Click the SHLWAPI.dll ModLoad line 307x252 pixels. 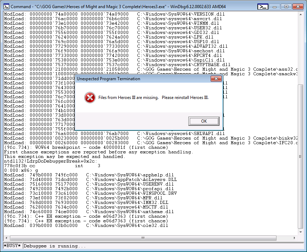(114, 134)
